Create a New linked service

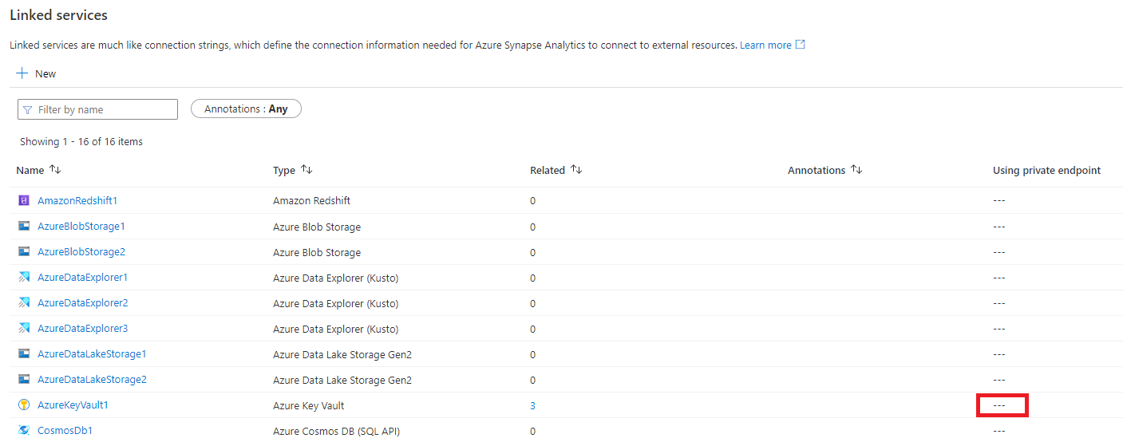click(36, 73)
